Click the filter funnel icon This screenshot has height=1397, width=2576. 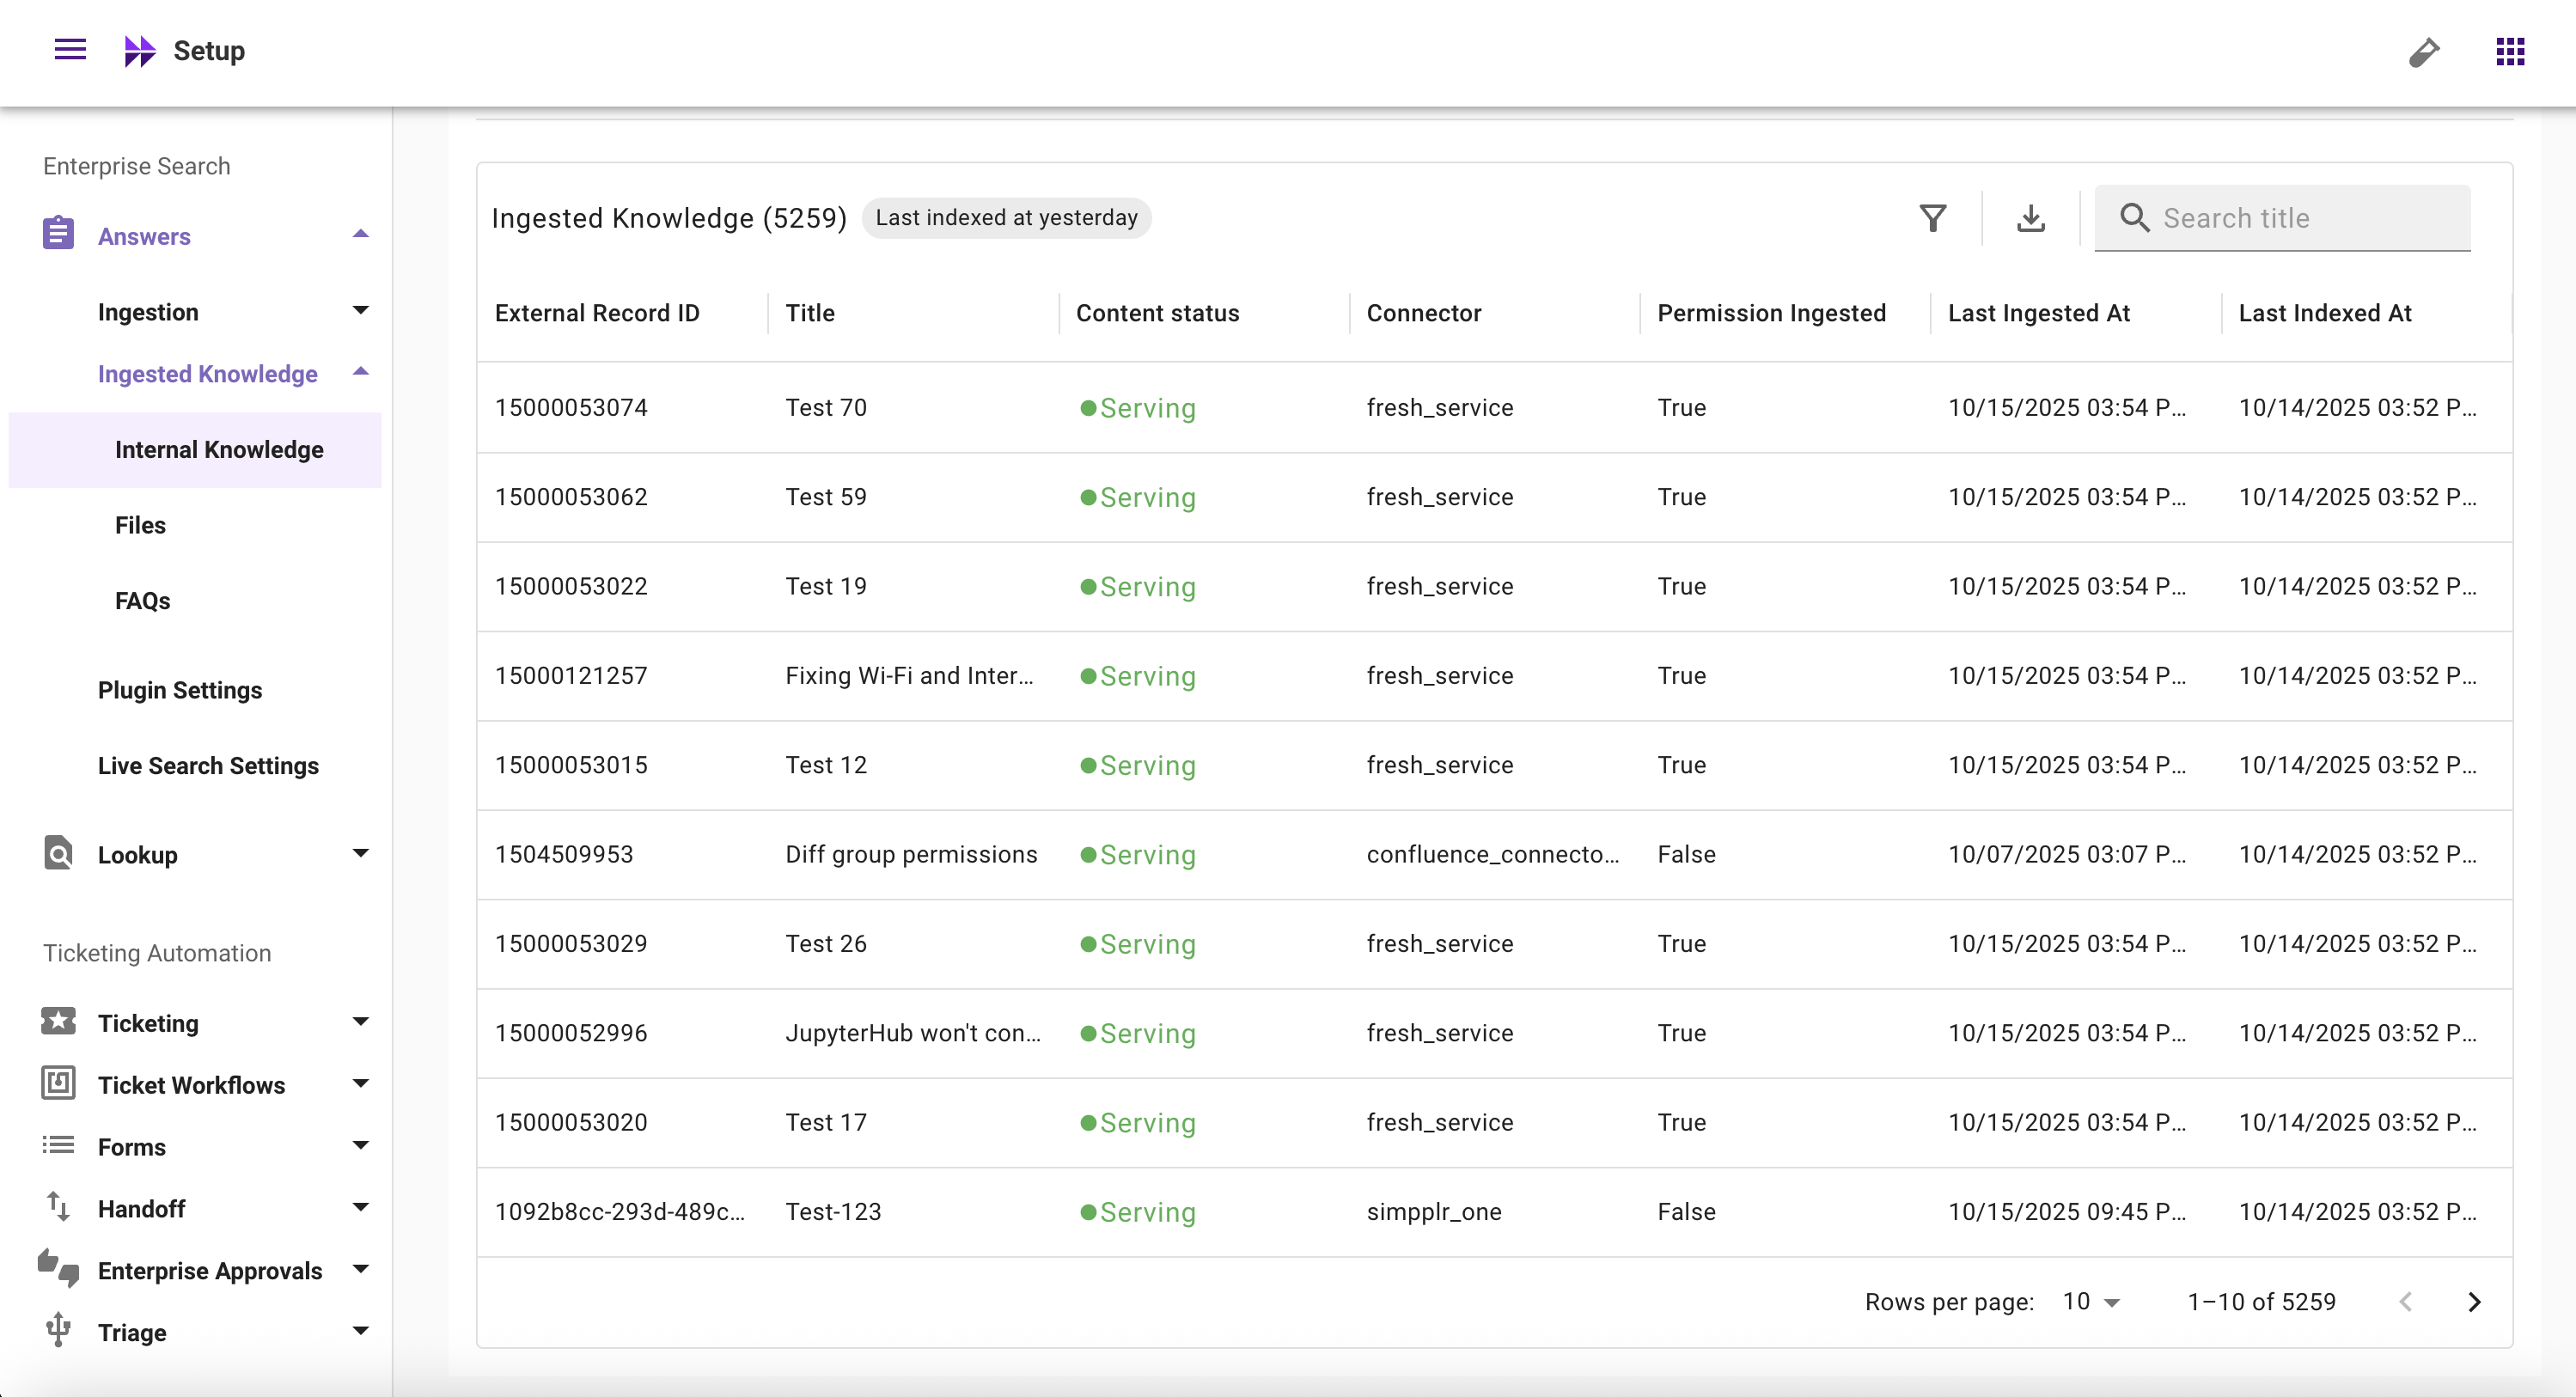(x=1933, y=218)
